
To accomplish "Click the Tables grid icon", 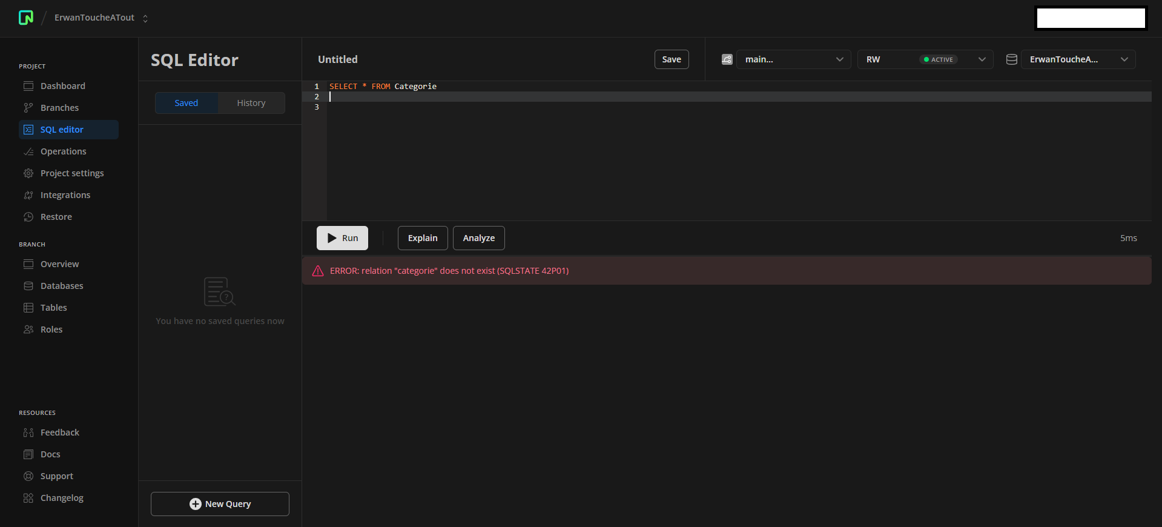I will tap(28, 308).
